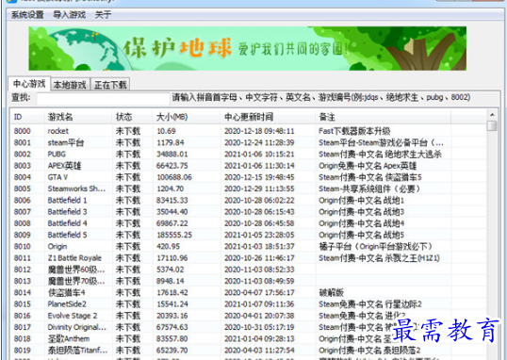Select the Origin game row

(249, 247)
